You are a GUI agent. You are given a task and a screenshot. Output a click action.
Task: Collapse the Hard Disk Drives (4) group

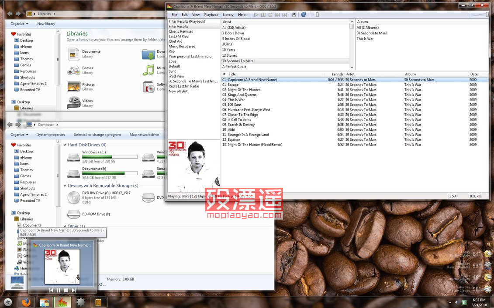pos(65,145)
